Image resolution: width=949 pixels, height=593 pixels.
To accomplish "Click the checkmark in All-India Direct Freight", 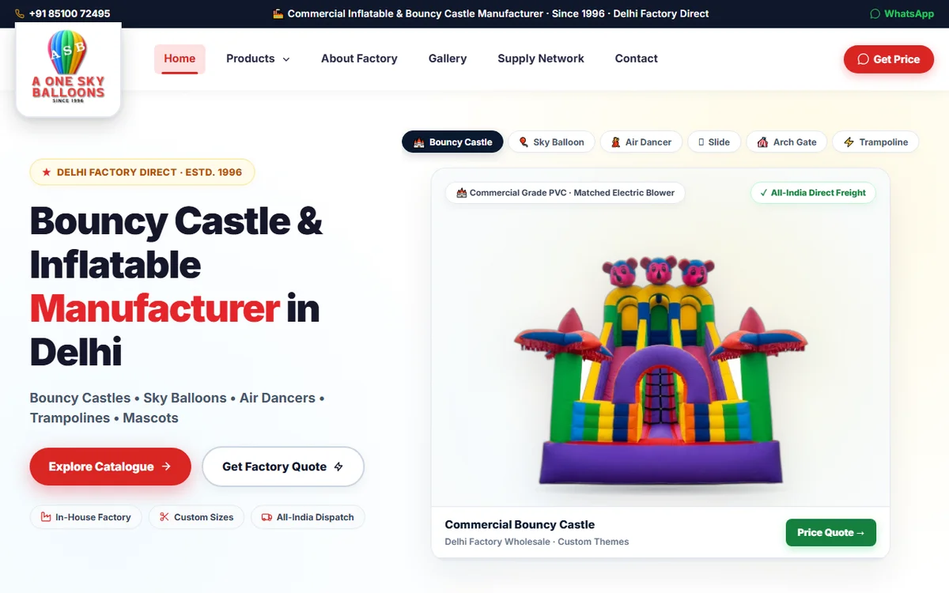I will (763, 193).
